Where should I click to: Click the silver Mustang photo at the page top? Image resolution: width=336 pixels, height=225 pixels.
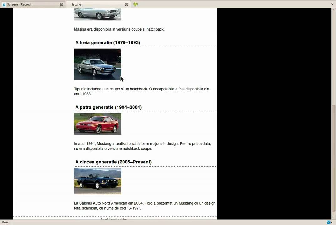click(x=97, y=14)
